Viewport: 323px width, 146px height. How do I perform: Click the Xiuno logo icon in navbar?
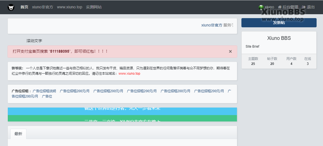click(11, 7)
